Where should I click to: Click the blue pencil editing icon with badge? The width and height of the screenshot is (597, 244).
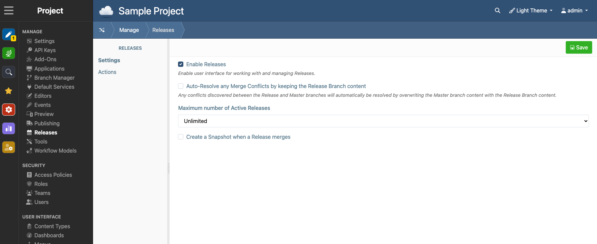(9, 35)
